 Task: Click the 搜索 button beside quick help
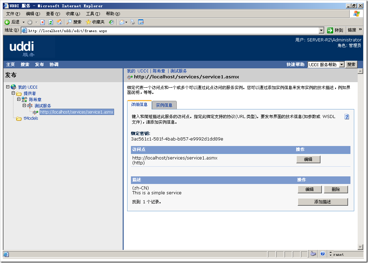(x=351, y=65)
